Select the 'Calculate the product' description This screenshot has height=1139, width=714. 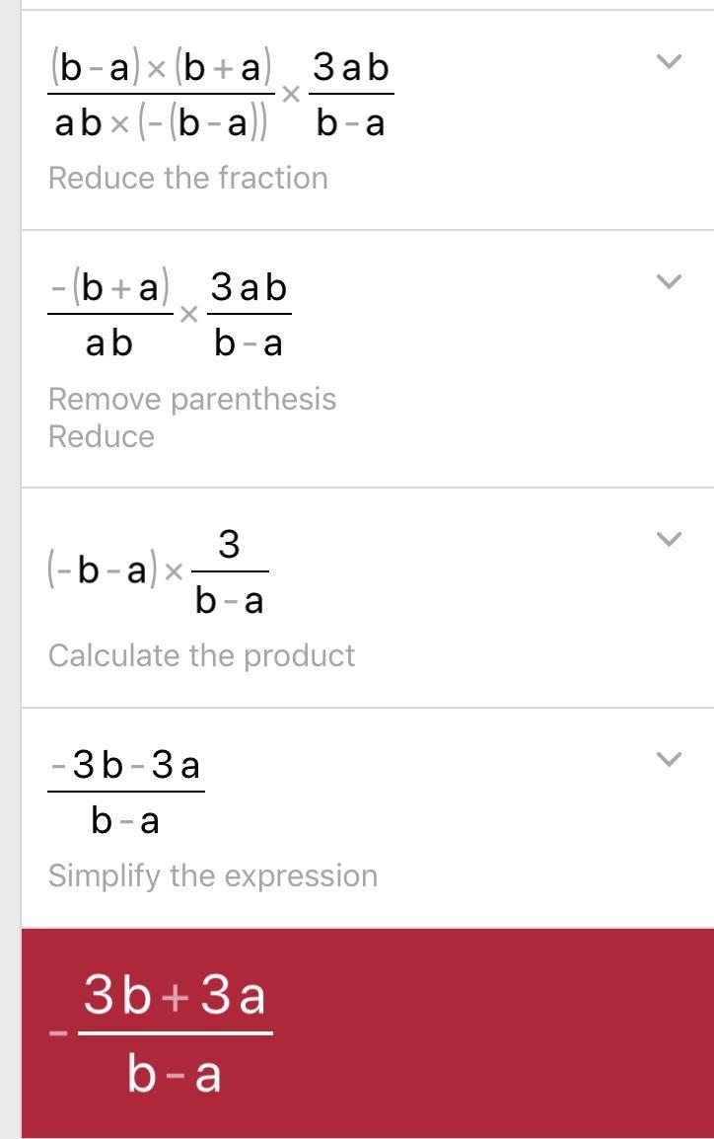coord(201,656)
